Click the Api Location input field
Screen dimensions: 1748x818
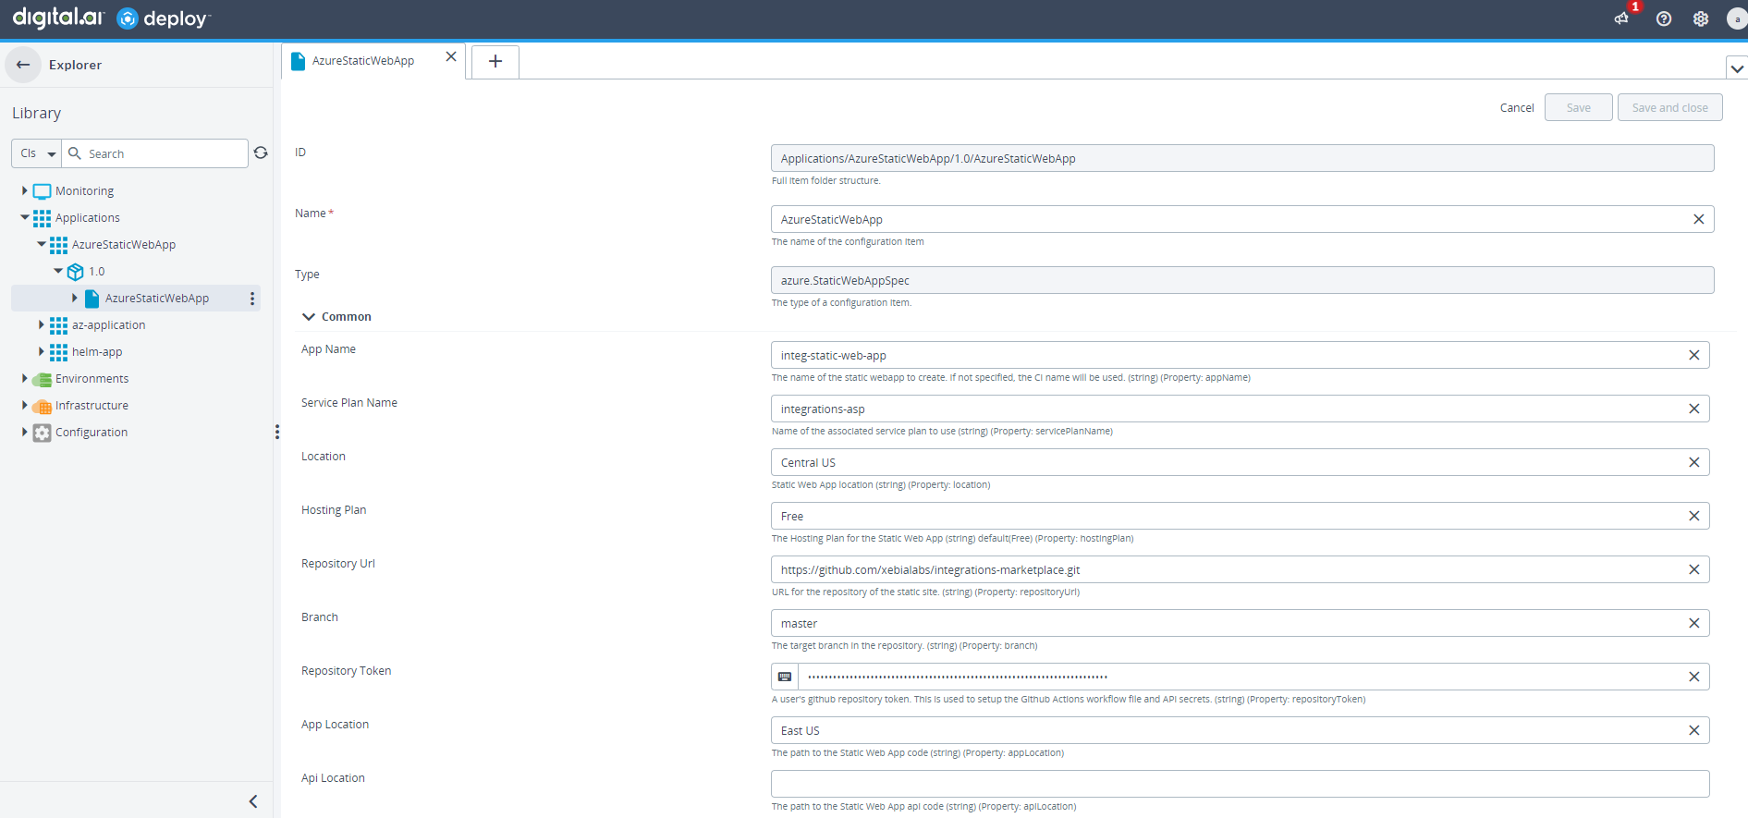click(1239, 785)
